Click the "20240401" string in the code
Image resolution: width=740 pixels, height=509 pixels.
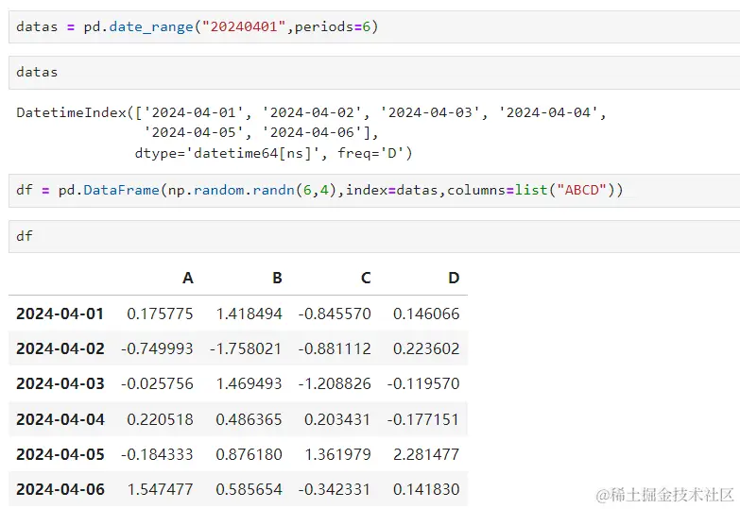point(244,26)
